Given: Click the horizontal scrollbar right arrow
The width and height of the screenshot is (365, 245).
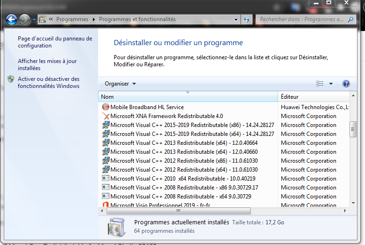Looking at the screenshot, I should [x=345, y=211].
